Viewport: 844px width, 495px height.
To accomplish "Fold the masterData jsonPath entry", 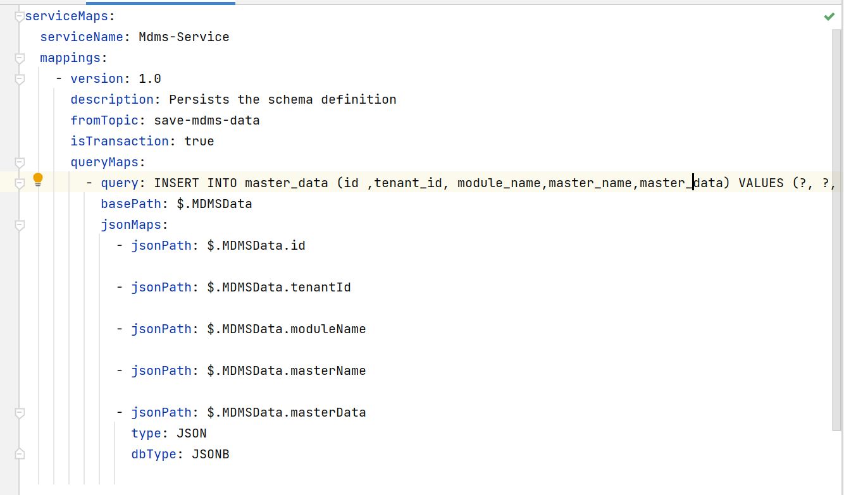I will point(20,413).
